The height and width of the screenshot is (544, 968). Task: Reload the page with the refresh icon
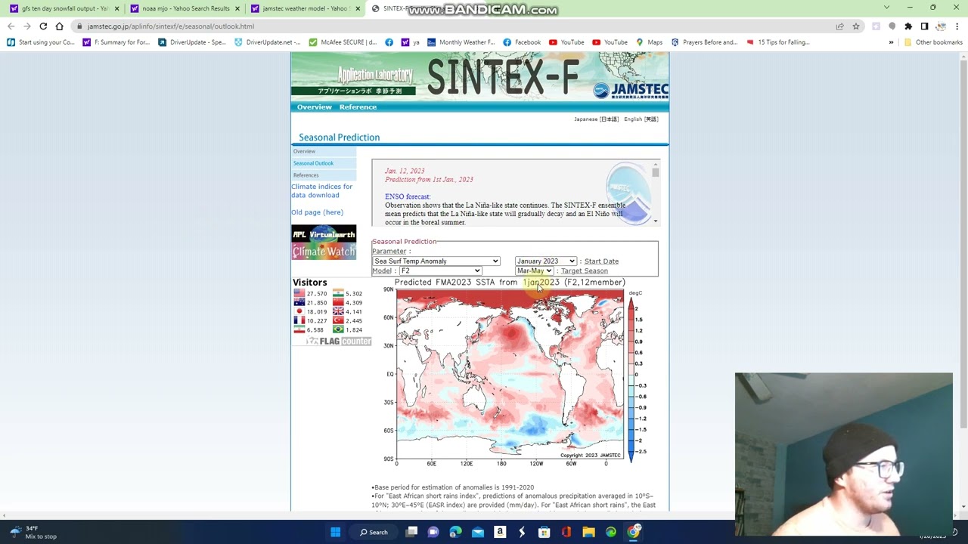tap(43, 26)
